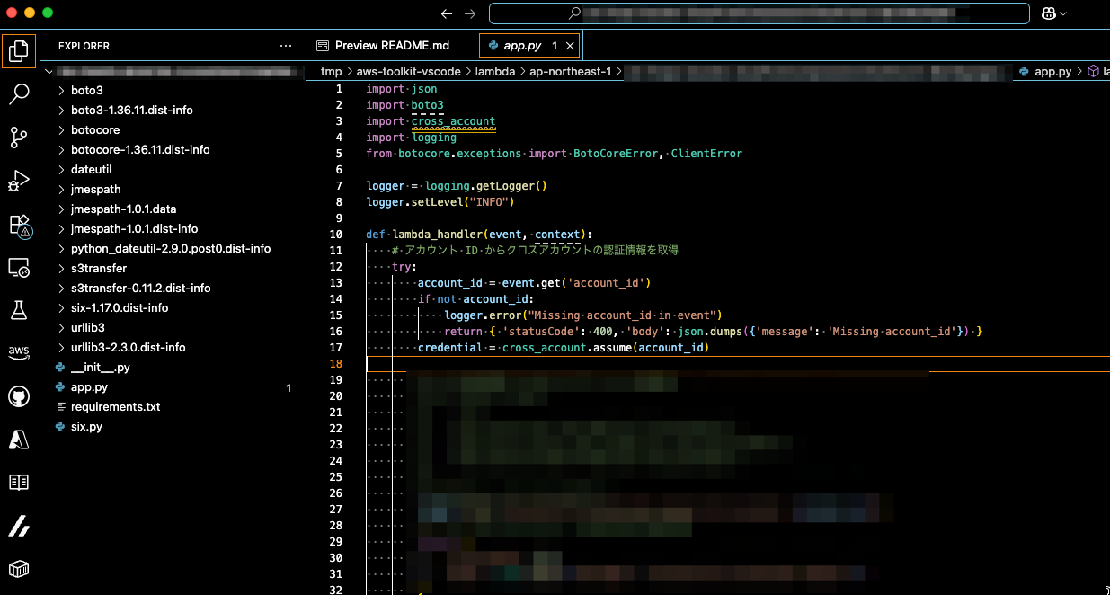Close the app.py editor tab

tap(571, 46)
